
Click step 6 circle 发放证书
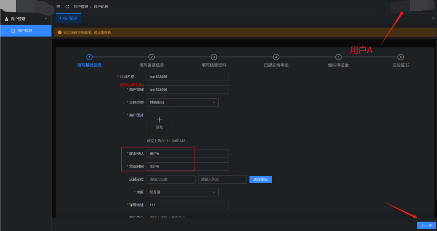[401, 57]
